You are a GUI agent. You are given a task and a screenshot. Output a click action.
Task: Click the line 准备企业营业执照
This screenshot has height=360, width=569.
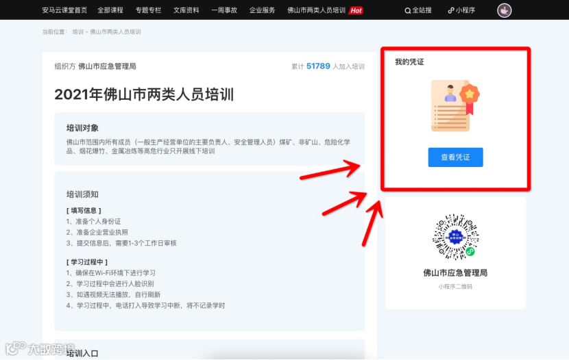click(x=97, y=232)
